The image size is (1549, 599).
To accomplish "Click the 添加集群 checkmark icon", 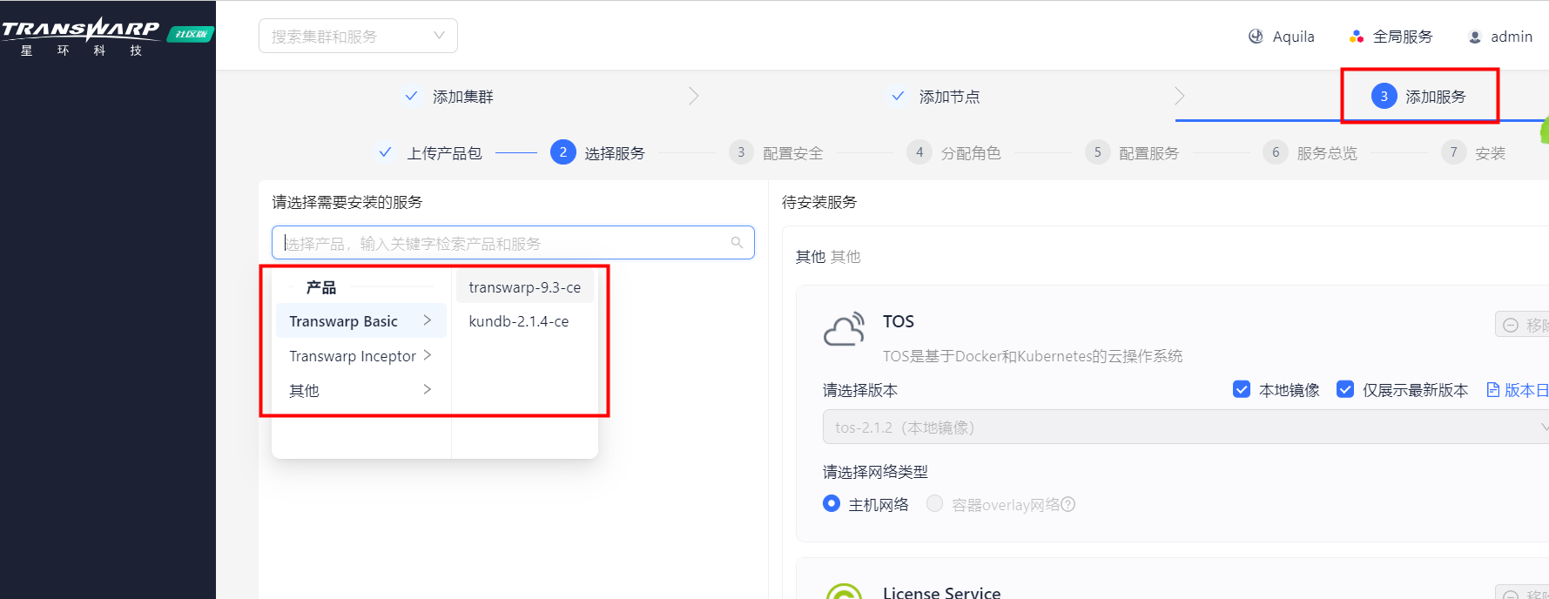I will coord(411,96).
